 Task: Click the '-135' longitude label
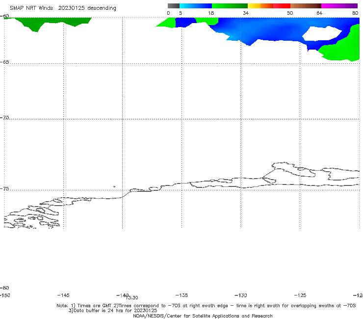181,295
